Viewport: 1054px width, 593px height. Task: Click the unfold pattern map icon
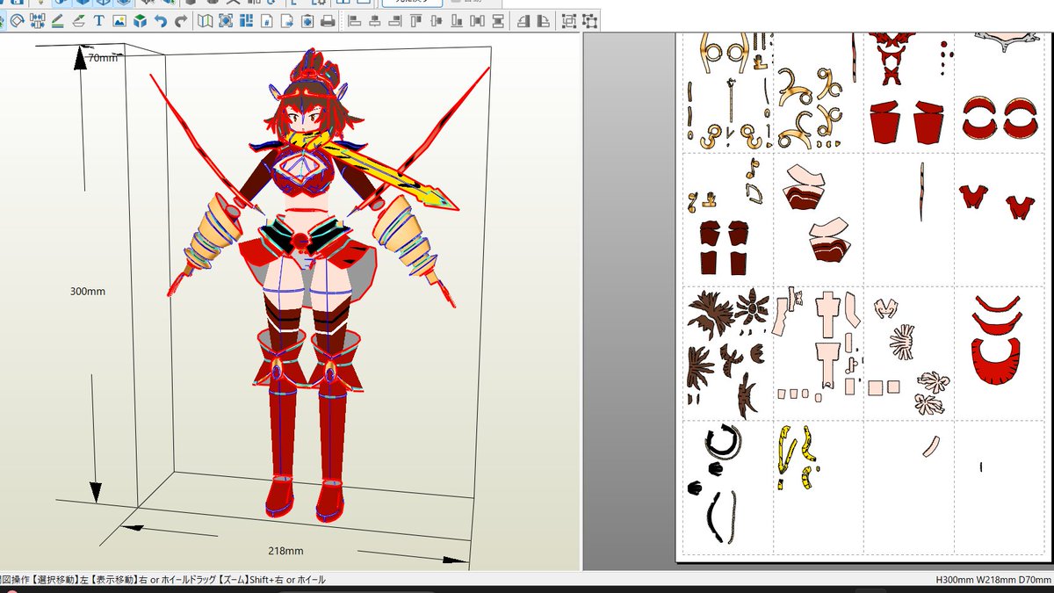point(205,20)
